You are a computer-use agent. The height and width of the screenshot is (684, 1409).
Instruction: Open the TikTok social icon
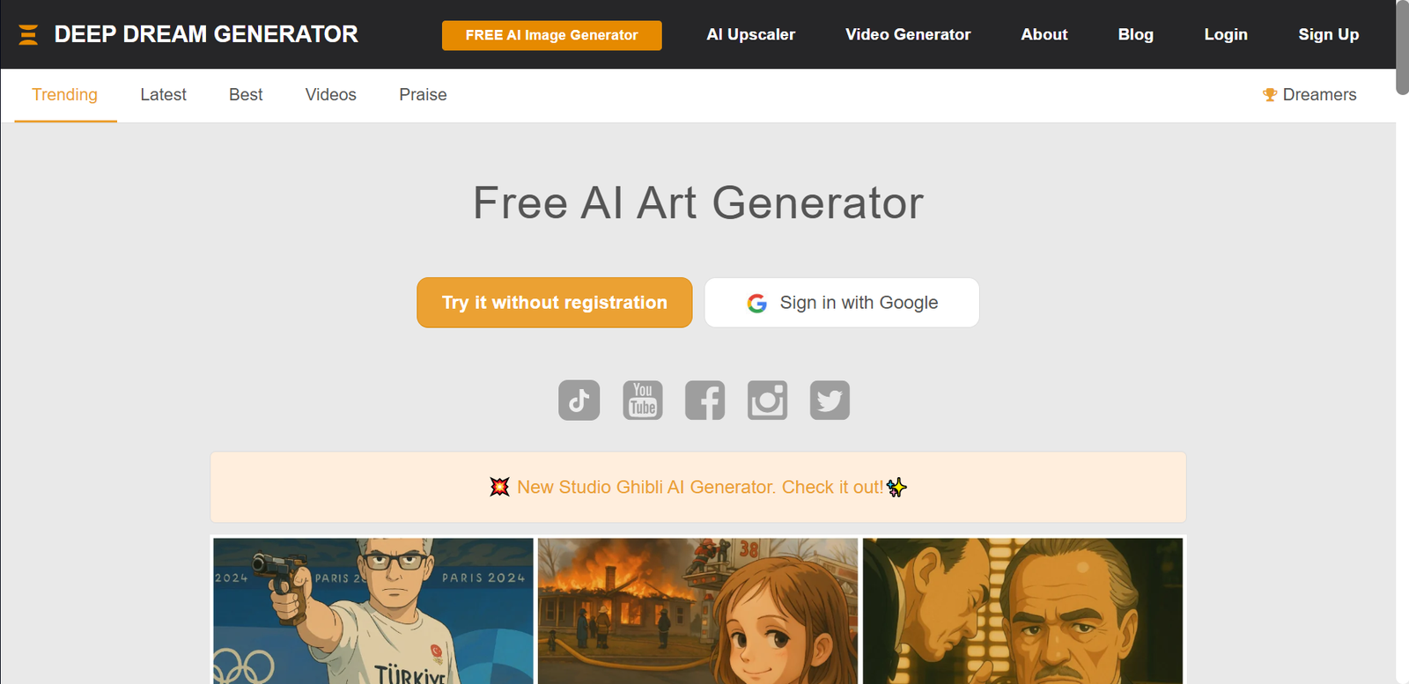[579, 401]
